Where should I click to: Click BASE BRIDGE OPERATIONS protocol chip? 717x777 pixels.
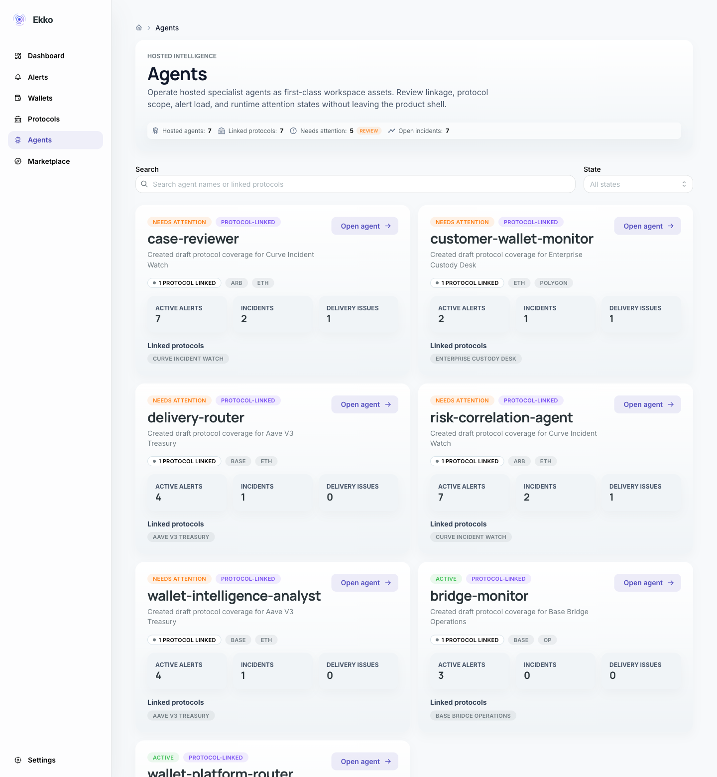click(x=473, y=716)
